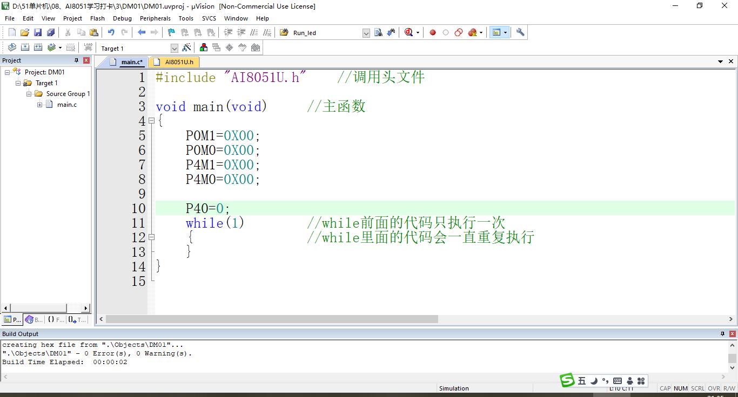Click the Insert breakpoint red dot
738x397 pixels.
433,32
